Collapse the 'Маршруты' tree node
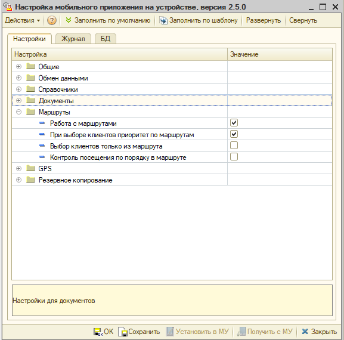The height and width of the screenshot is (340, 344). pos(19,112)
